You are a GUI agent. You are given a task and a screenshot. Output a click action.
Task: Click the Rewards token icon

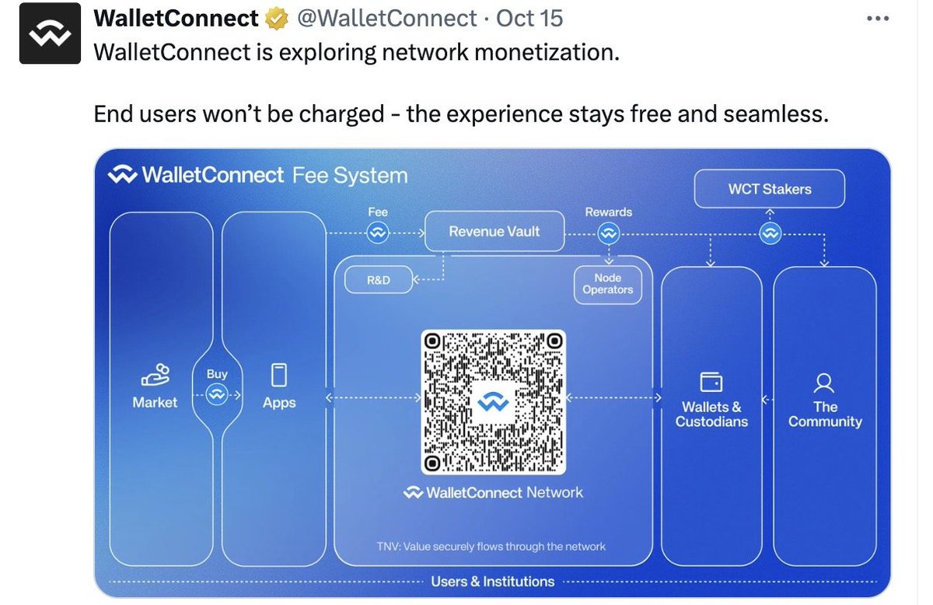(x=608, y=233)
